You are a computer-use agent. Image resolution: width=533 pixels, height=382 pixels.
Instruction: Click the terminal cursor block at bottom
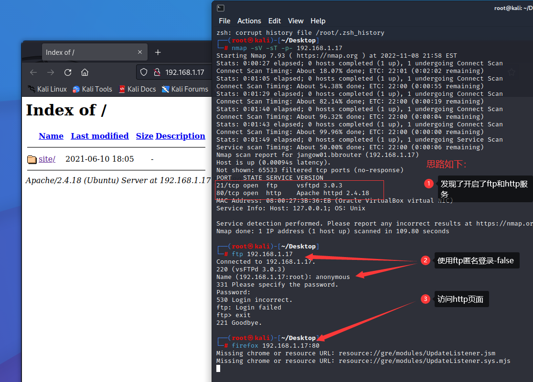[218, 369]
